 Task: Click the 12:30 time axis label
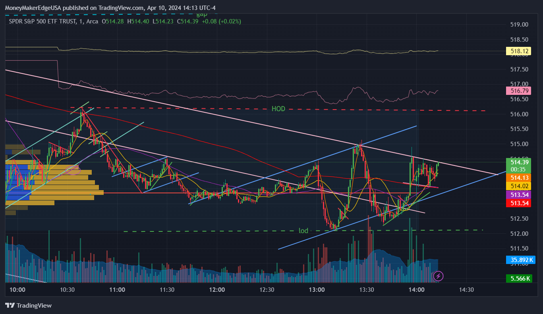tap(267, 290)
